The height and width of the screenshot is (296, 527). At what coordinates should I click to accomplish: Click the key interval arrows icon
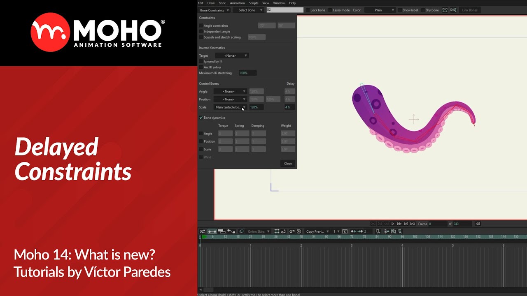pos(357,231)
